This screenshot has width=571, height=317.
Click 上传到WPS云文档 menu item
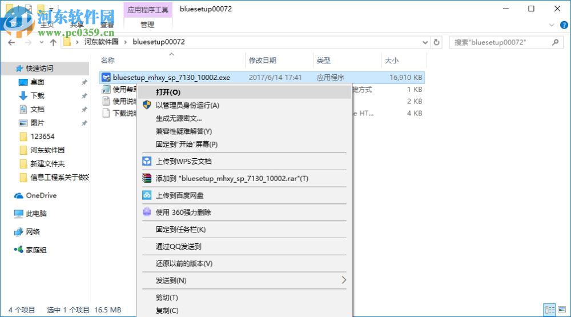(244, 162)
